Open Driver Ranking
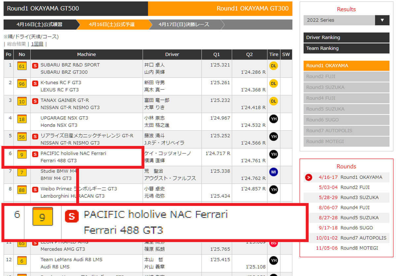This screenshot has width=396, height=276. tap(346, 37)
